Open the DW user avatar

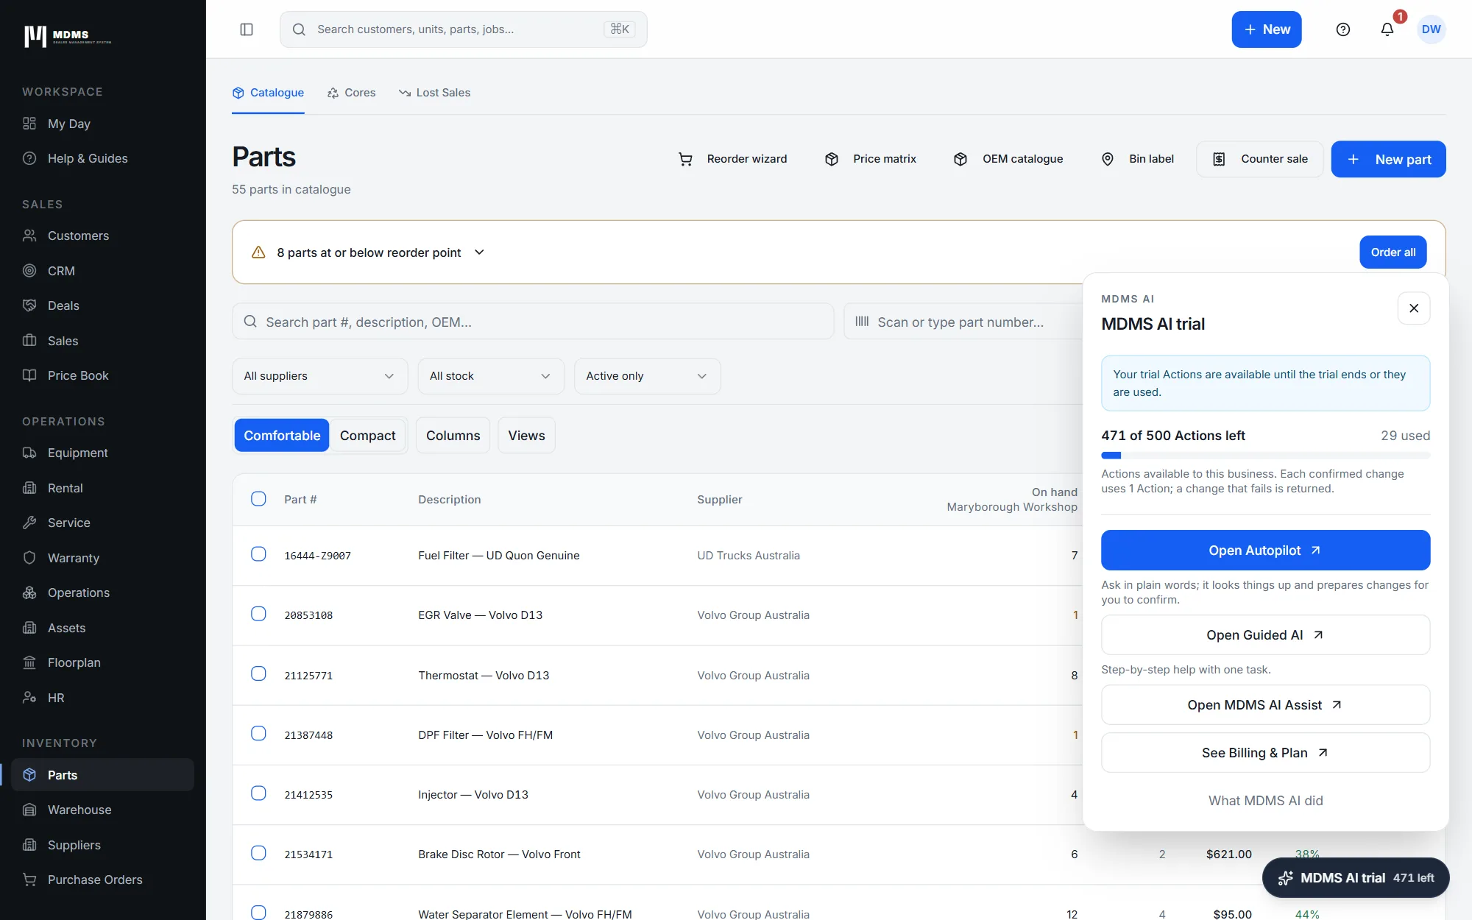click(1432, 29)
